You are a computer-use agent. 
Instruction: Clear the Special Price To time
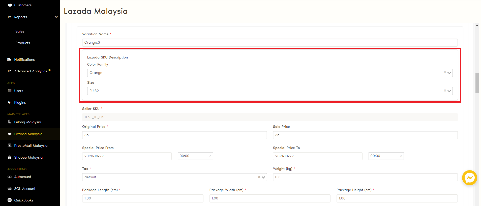point(401,156)
